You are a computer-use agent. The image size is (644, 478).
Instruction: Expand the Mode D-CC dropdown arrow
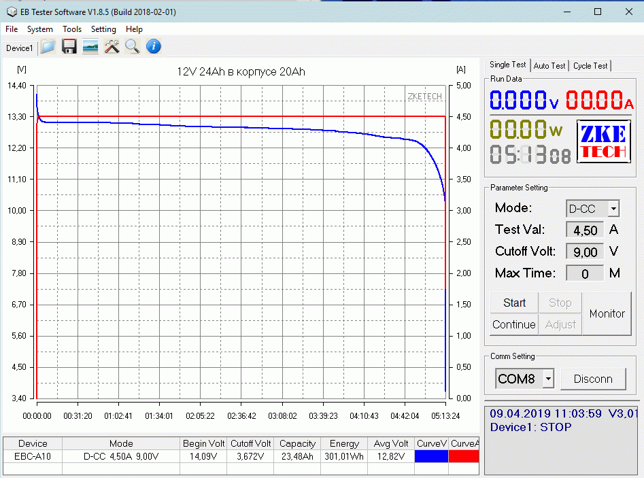click(x=613, y=209)
